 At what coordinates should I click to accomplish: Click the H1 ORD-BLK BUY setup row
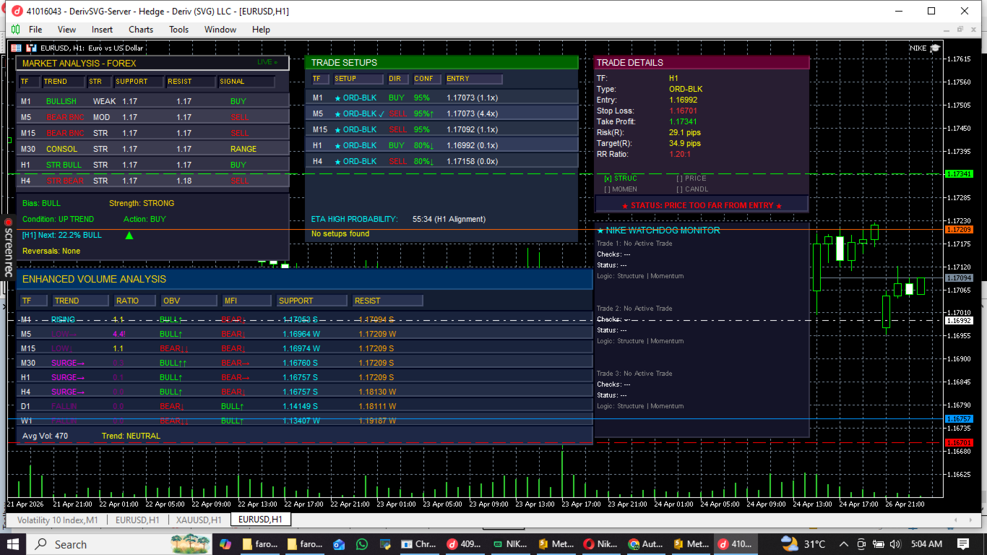(442, 145)
